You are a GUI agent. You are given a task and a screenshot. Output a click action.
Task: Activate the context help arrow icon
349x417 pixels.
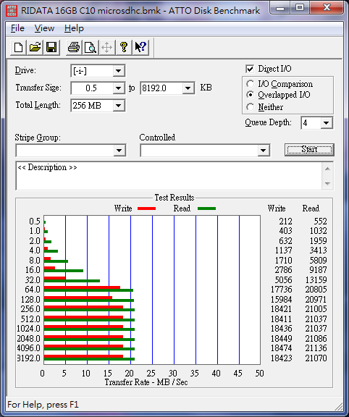click(x=140, y=48)
